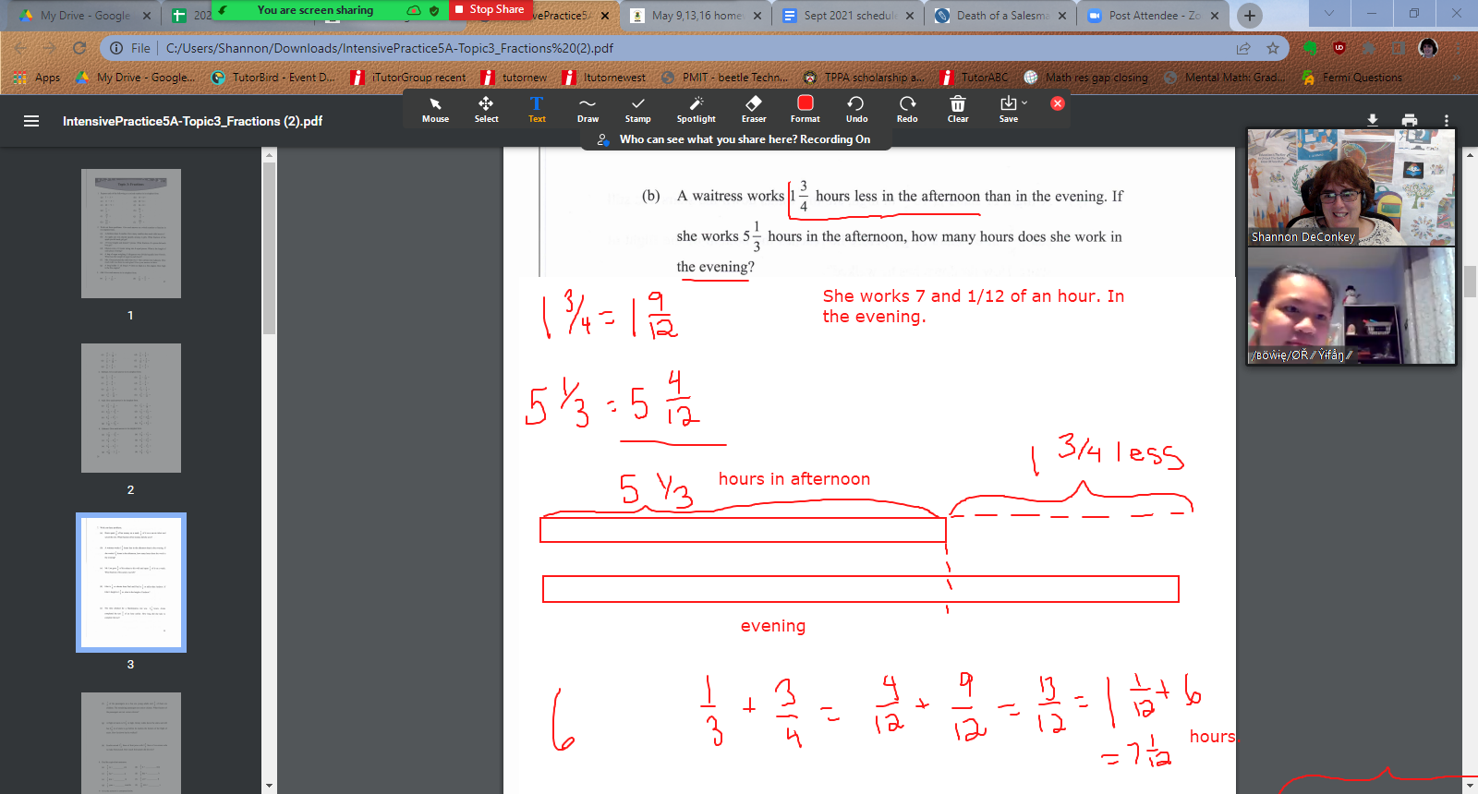Viewport: 1478px width, 794px height.
Task: Open Apps bookmarks shortcut
Action: pos(37,78)
